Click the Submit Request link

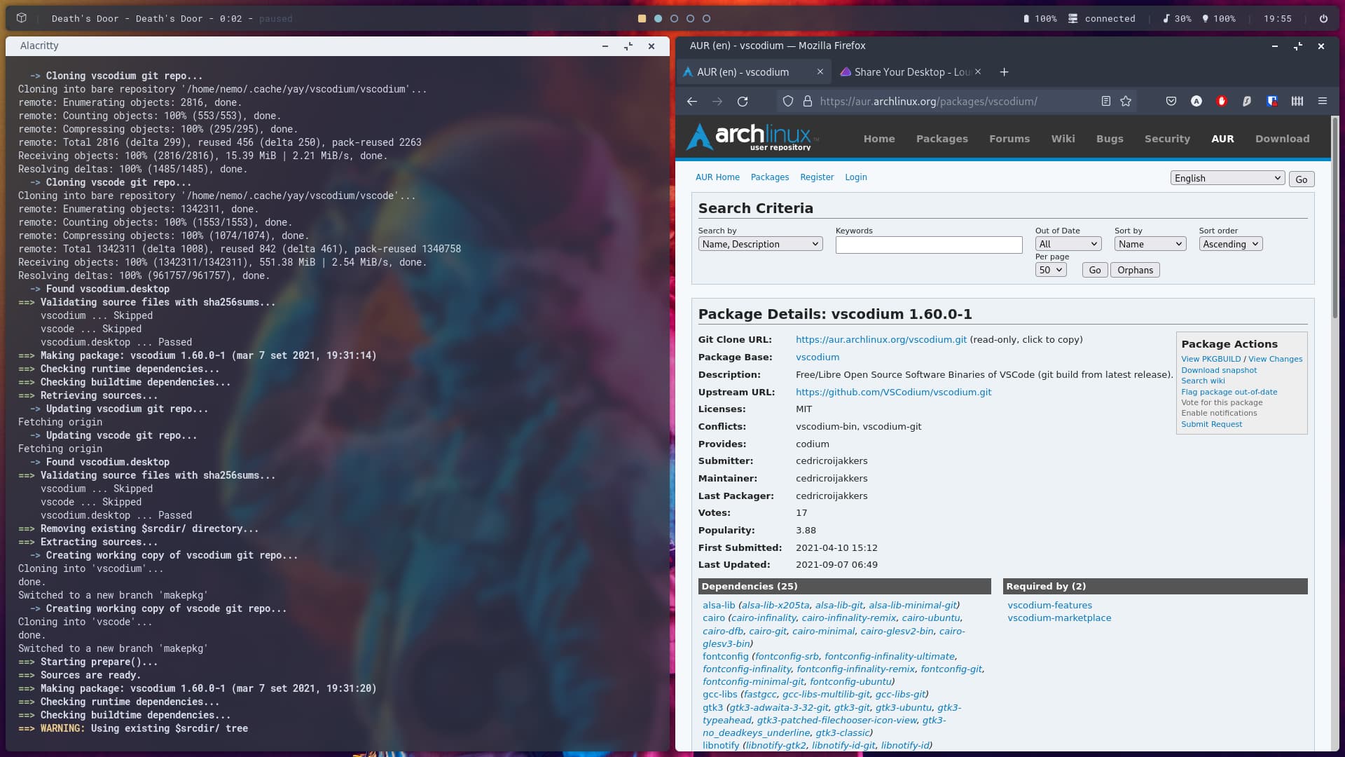(x=1211, y=424)
